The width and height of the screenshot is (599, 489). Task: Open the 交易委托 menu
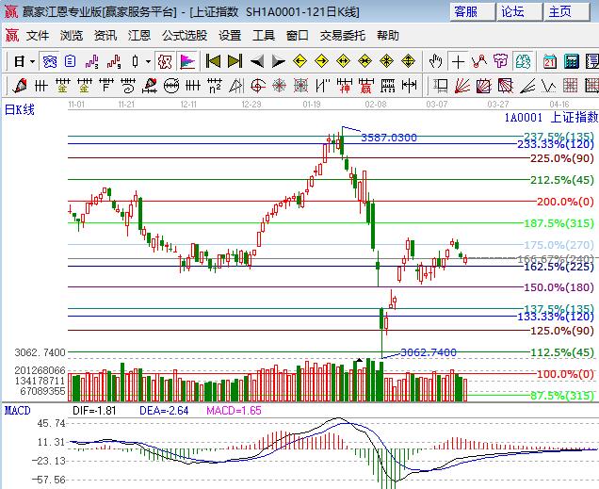coord(342,35)
